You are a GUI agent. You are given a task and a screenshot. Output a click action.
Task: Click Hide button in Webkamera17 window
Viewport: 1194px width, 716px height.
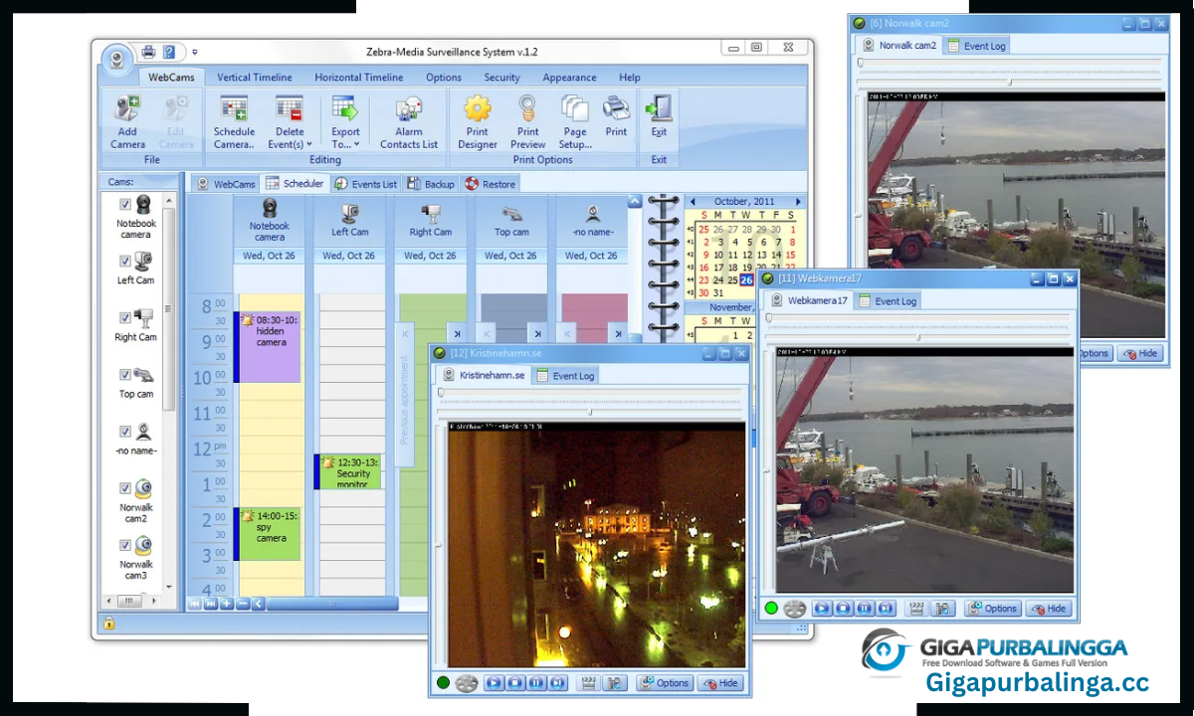[1050, 609]
